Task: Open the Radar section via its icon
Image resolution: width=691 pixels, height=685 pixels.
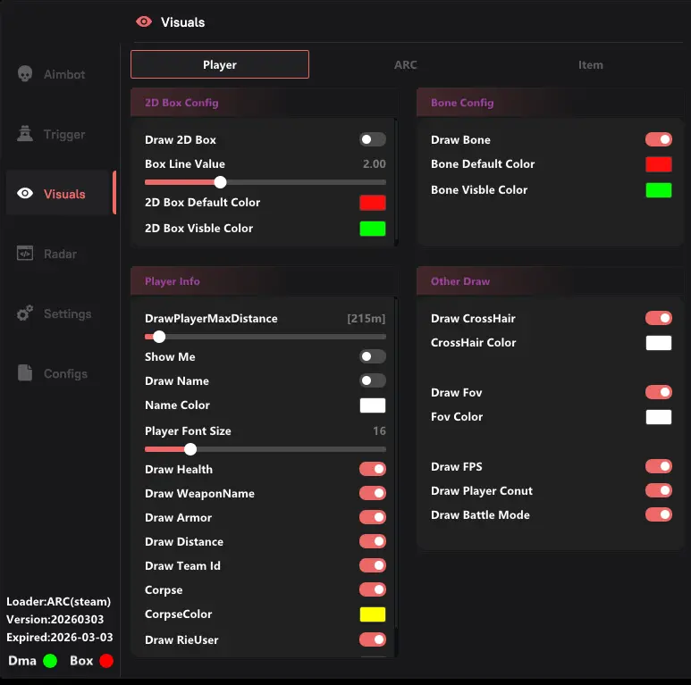Action: [25, 254]
